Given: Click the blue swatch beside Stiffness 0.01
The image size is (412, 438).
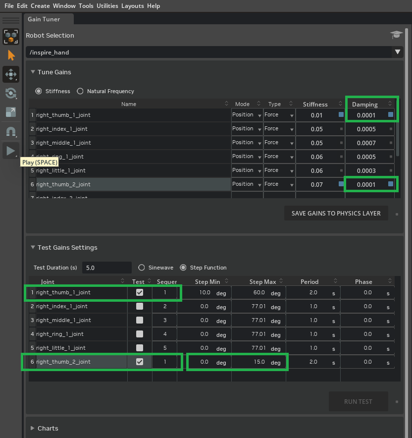Looking at the screenshot, I should 340,114.
